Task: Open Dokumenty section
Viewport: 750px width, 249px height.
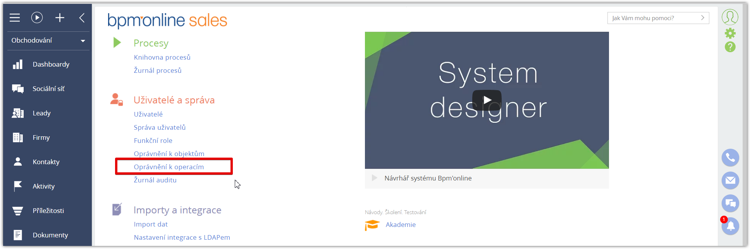Action: point(50,235)
